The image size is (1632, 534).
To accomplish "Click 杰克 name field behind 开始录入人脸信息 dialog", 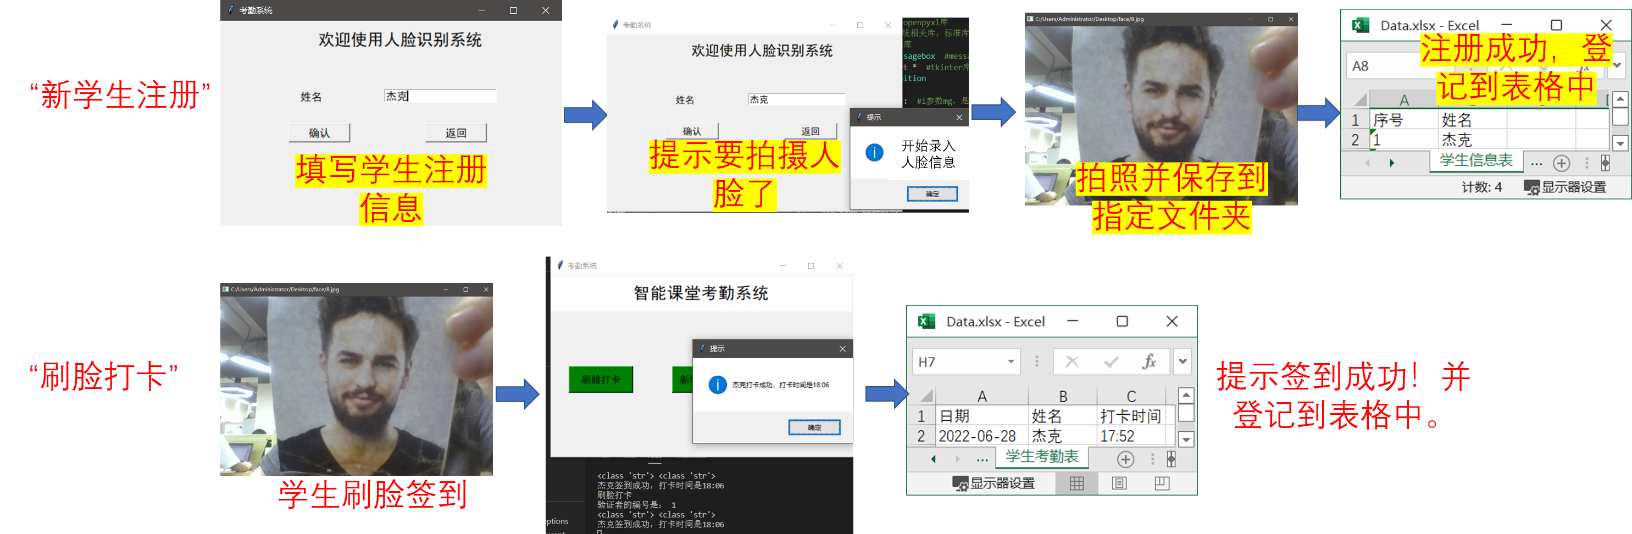I will (x=796, y=99).
